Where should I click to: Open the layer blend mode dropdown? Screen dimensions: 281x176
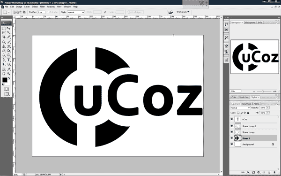point(240,108)
